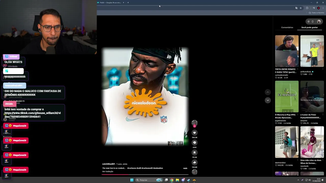Open the davimendesr video thumbnail
The image size is (326, 183).
click(287, 142)
